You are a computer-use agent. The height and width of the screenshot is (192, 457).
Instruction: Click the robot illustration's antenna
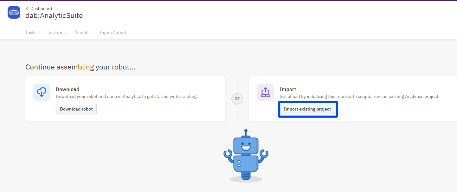coord(246,132)
